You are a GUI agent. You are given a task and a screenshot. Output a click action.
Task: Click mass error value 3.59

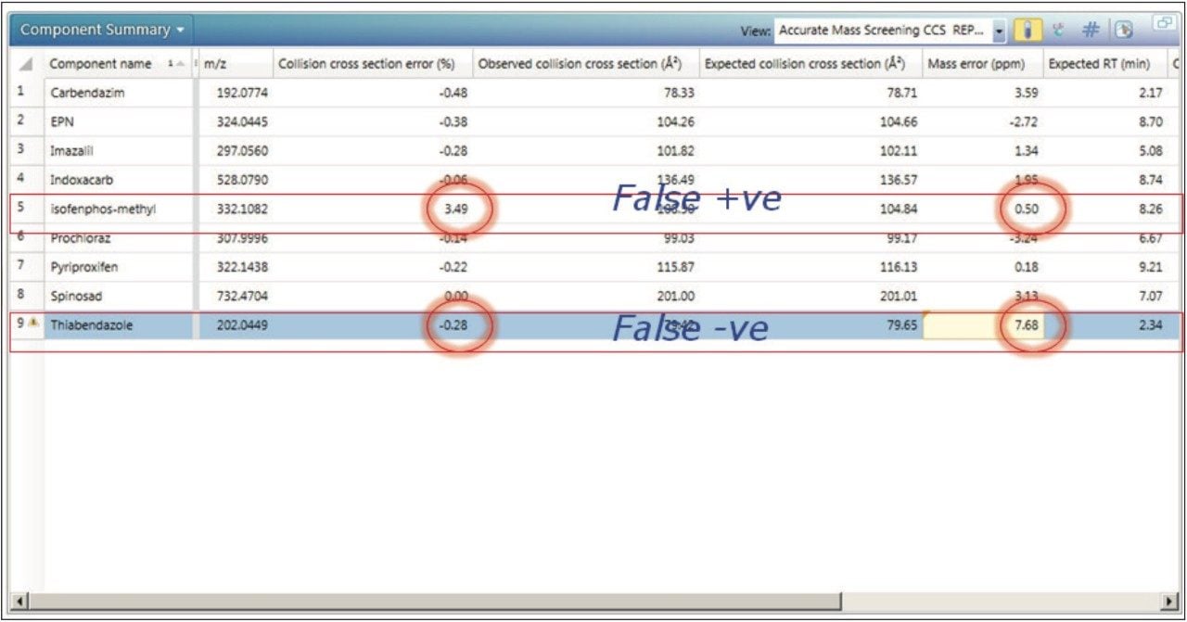click(1026, 93)
